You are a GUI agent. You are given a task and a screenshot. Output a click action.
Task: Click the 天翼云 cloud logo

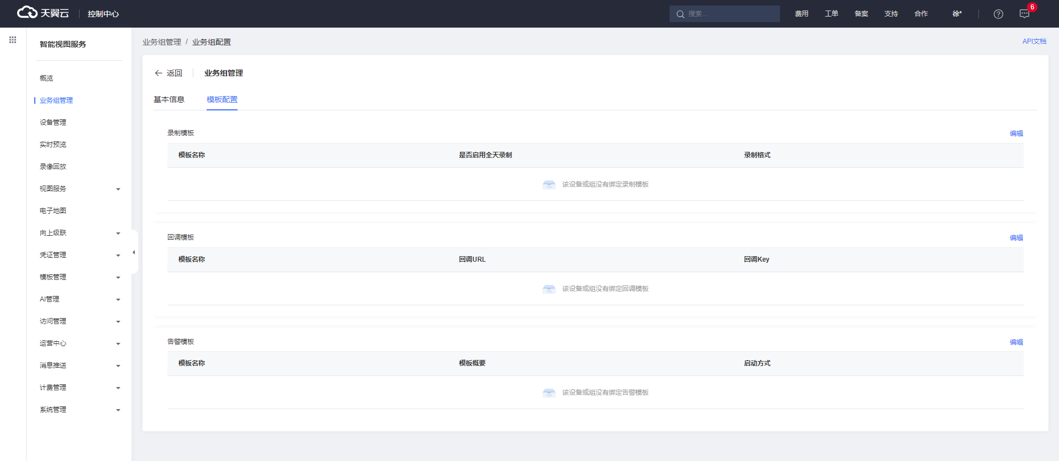(x=43, y=13)
